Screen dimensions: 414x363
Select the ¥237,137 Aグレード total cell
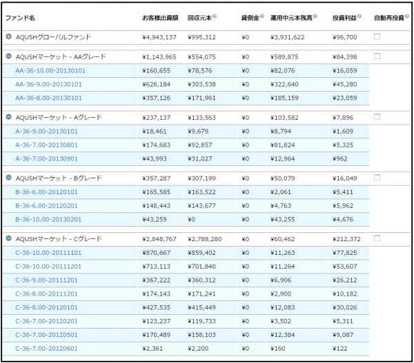157,118
